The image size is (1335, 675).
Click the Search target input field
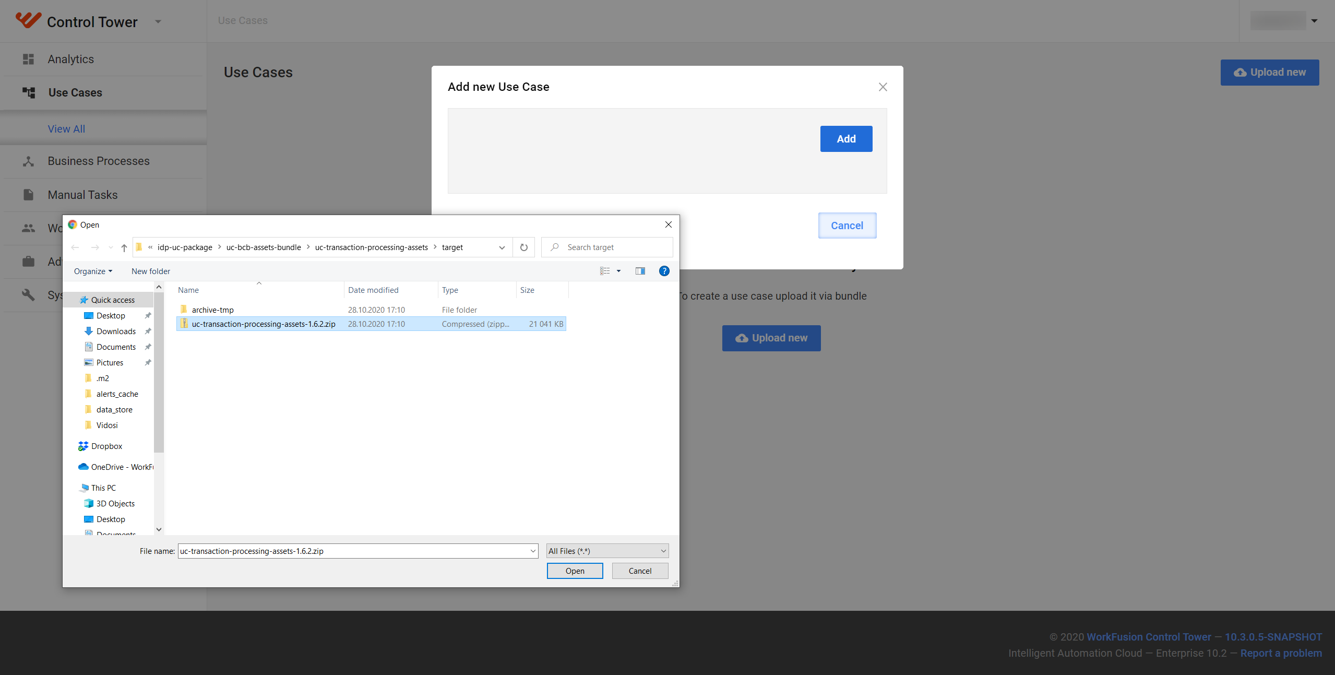point(607,247)
